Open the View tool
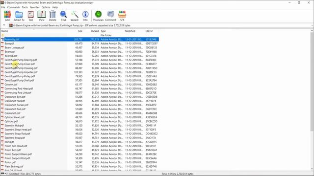The width and height of the screenshot is (314, 176). [42, 16]
